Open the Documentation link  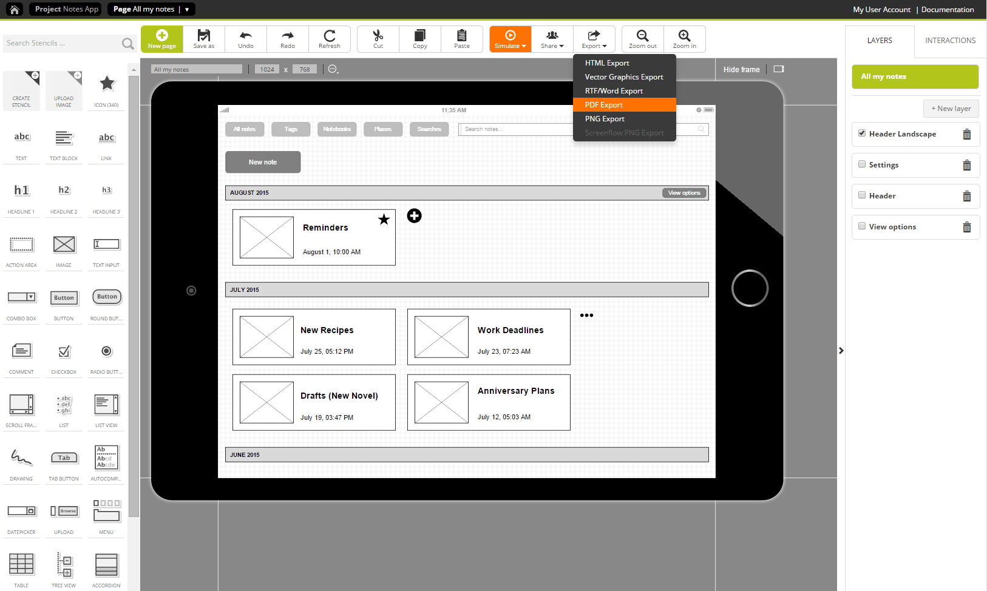pos(947,9)
